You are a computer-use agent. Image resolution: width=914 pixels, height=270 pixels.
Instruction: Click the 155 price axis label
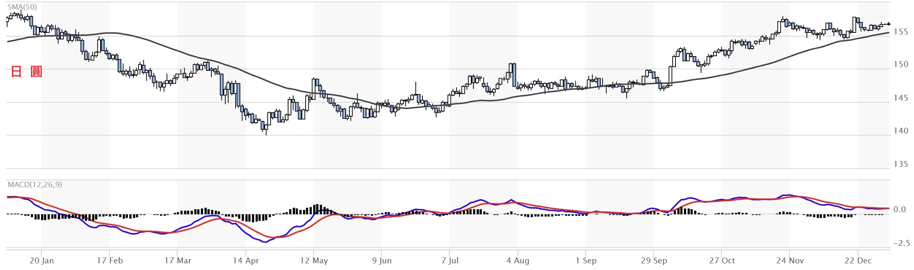[x=901, y=32]
